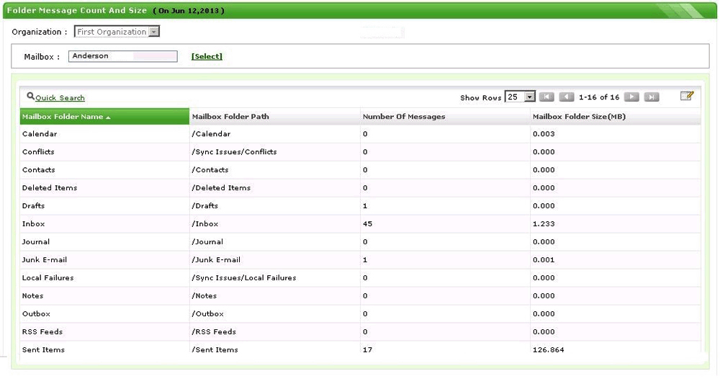Open the edit columns icon
Screen dimensions: 720x384
tap(687, 96)
